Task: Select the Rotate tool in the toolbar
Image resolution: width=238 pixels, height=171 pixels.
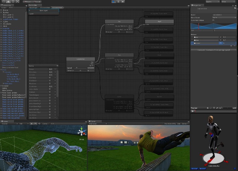Action: tap(13, 2)
